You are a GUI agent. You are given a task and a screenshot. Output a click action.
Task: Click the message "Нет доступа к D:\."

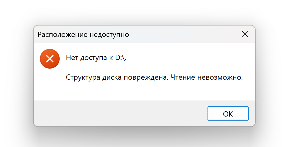pos(96,58)
